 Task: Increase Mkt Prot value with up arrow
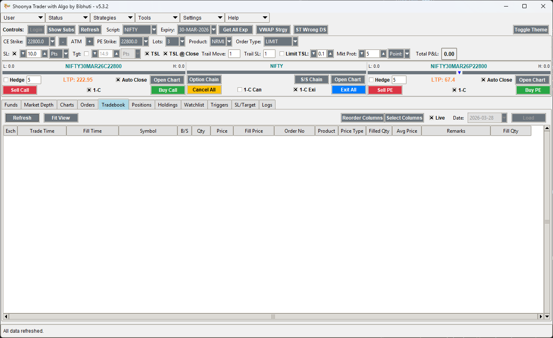(x=383, y=53)
